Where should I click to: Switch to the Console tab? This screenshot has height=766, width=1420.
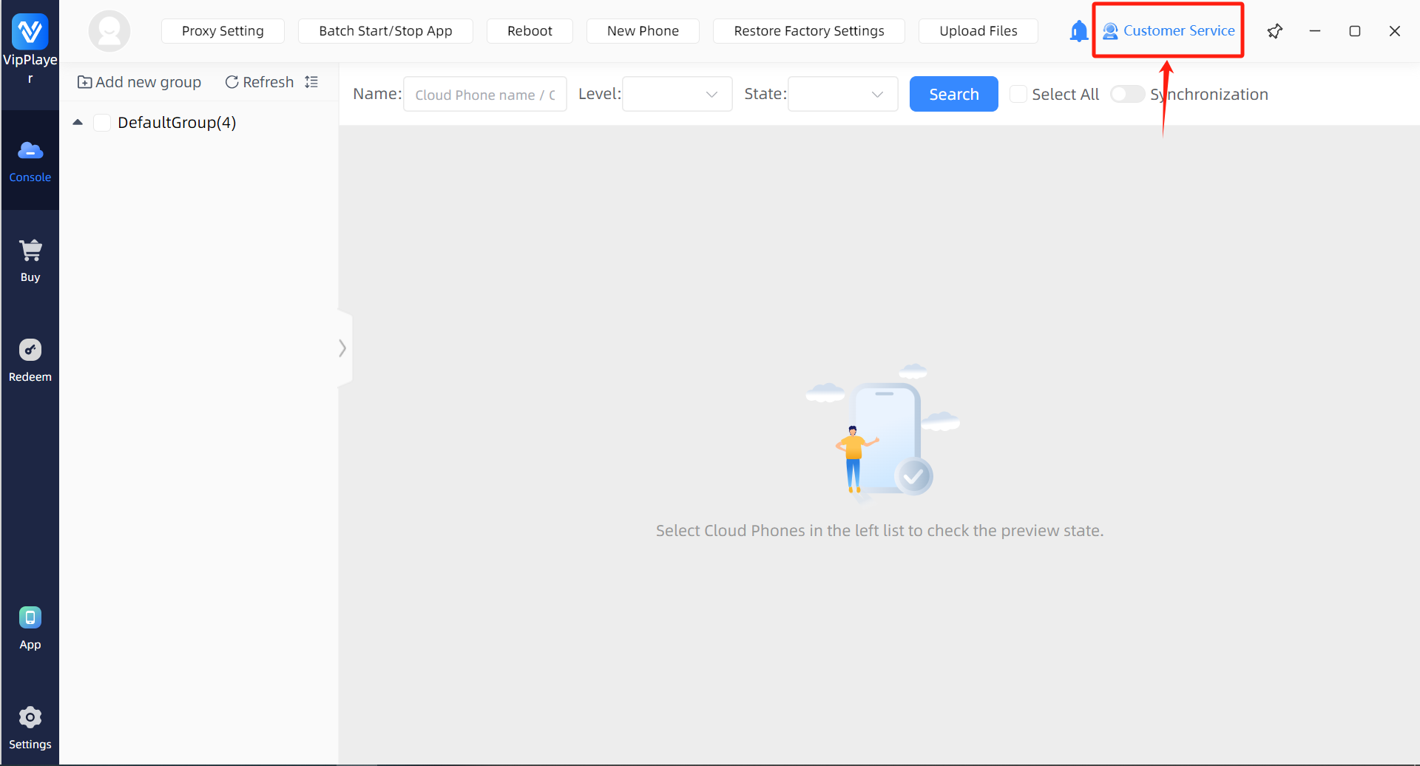point(30,160)
